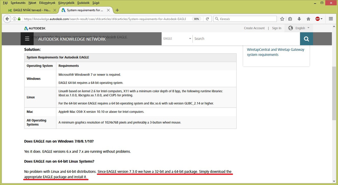
Task: Switch to the EAGLE NYÁK tervező tab
Action: click(32, 10)
